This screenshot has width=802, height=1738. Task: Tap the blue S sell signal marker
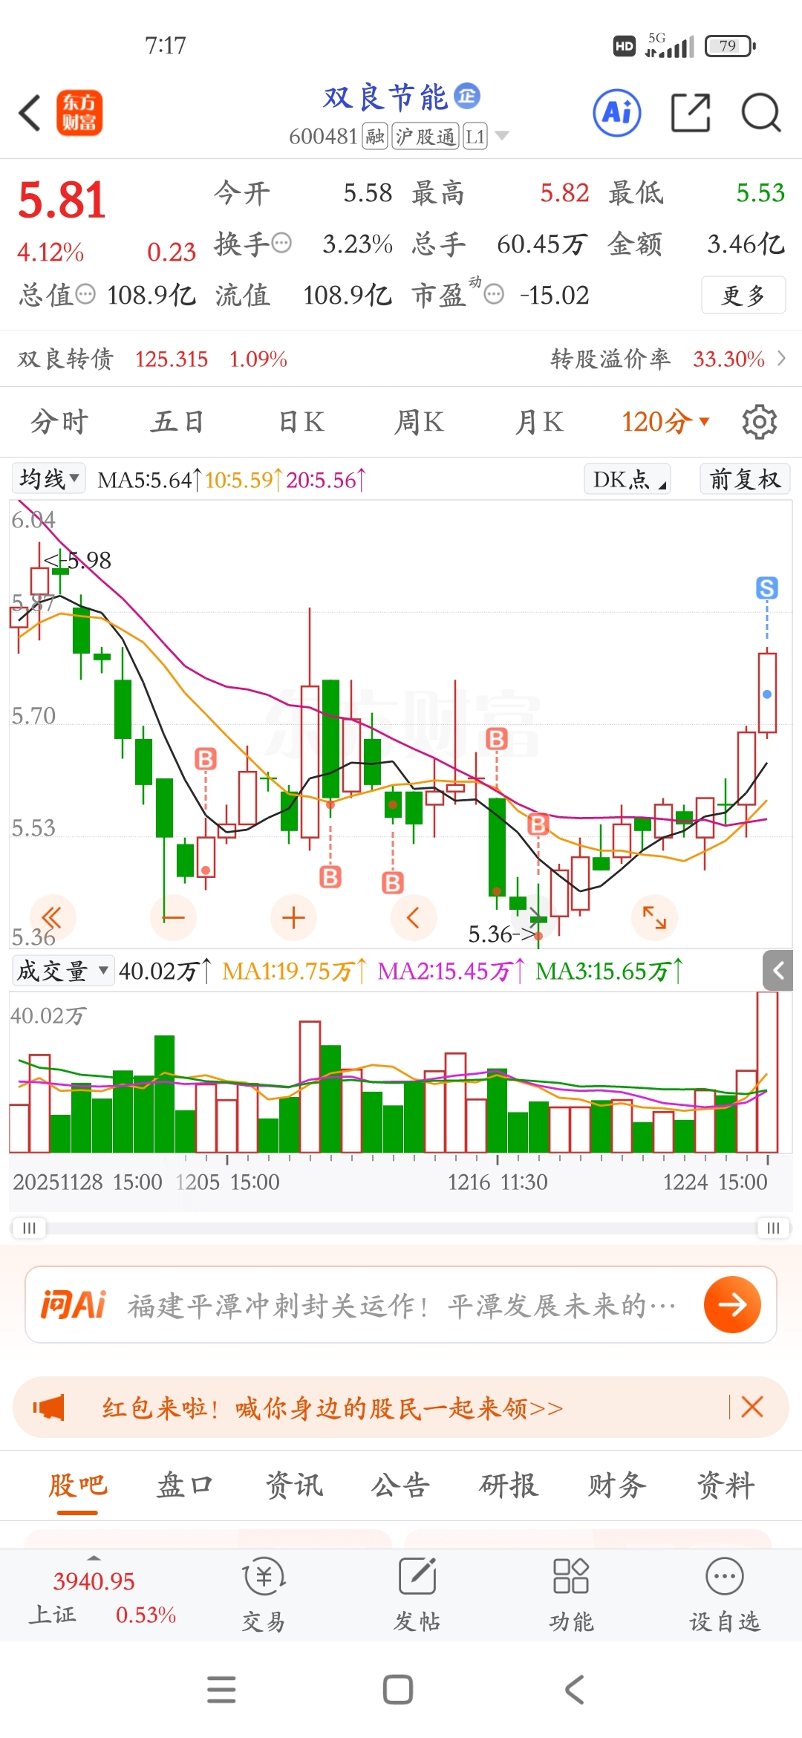pyautogui.click(x=767, y=588)
